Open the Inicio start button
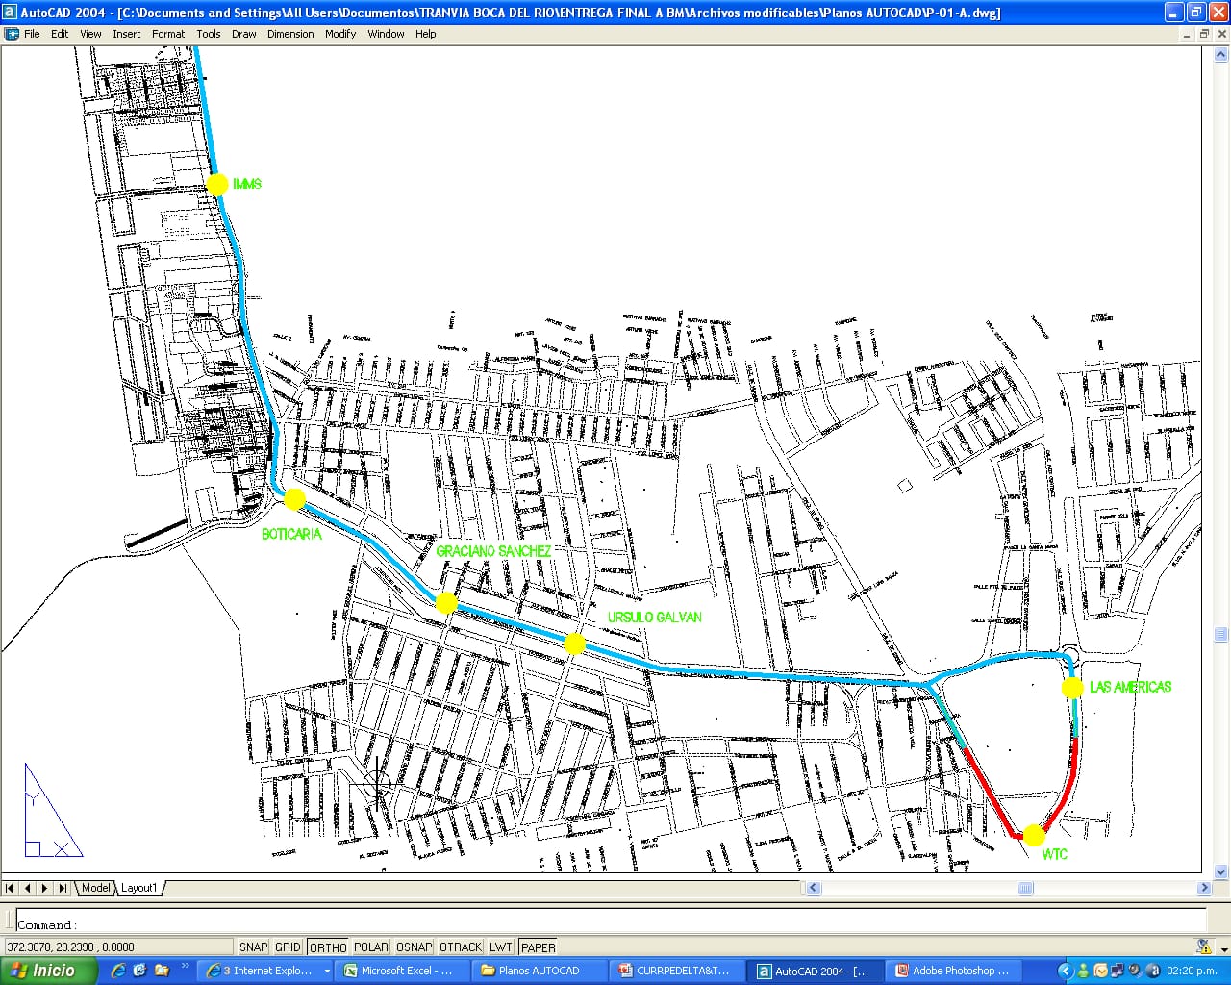 click(48, 971)
